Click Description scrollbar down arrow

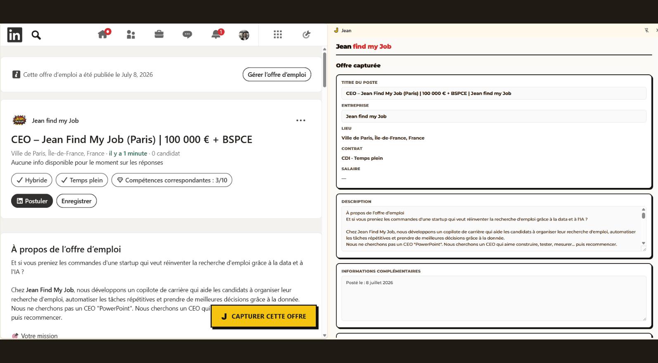[643, 243]
